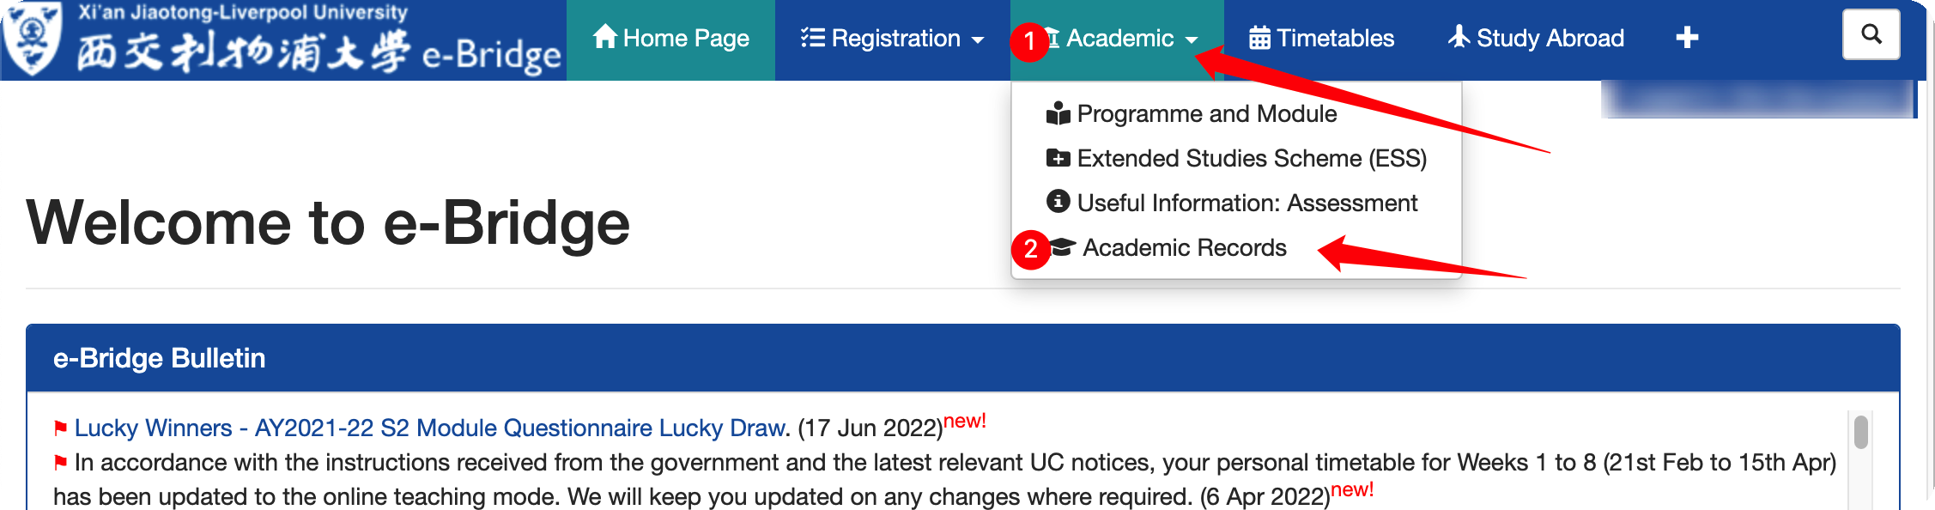Click the Extended Studies Scheme folder icon
Screen dimensions: 1935x510
coord(1058,158)
